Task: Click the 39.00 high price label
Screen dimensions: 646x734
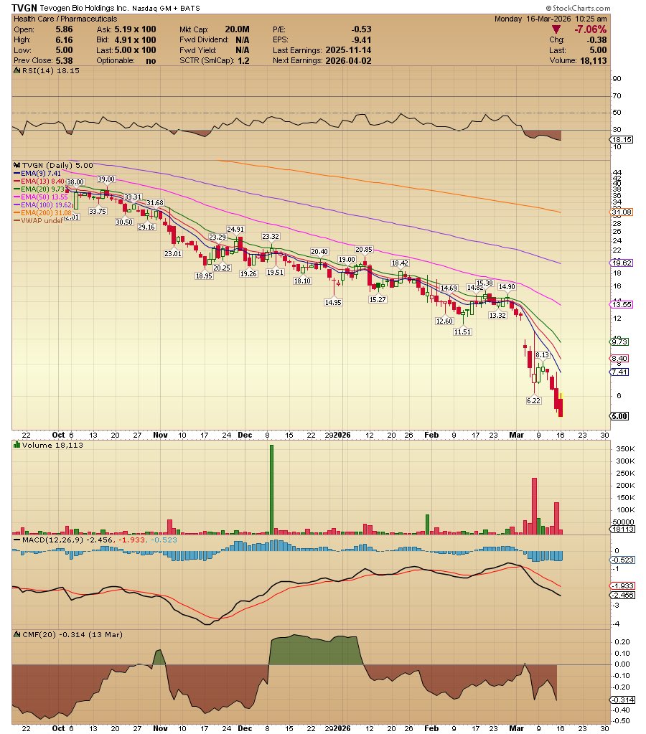Action: click(x=106, y=179)
